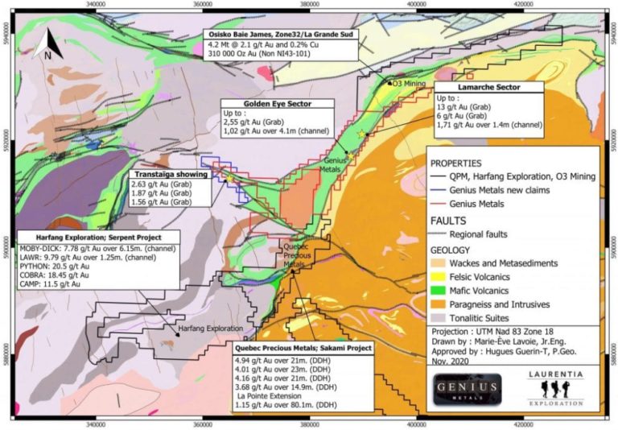This screenshot has height=430, width=618.
Task: Click the Lamarche Sector heading
Action: coord(488,87)
